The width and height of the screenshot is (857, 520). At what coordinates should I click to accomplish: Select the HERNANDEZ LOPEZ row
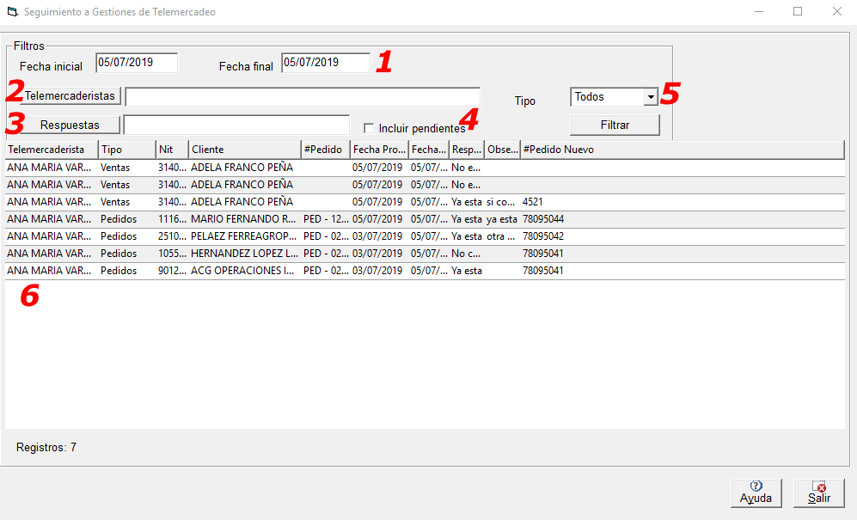pyautogui.click(x=243, y=254)
